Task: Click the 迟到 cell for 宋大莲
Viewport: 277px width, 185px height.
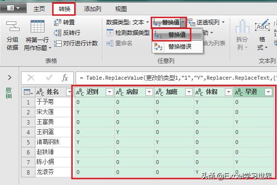Action: 95,112
